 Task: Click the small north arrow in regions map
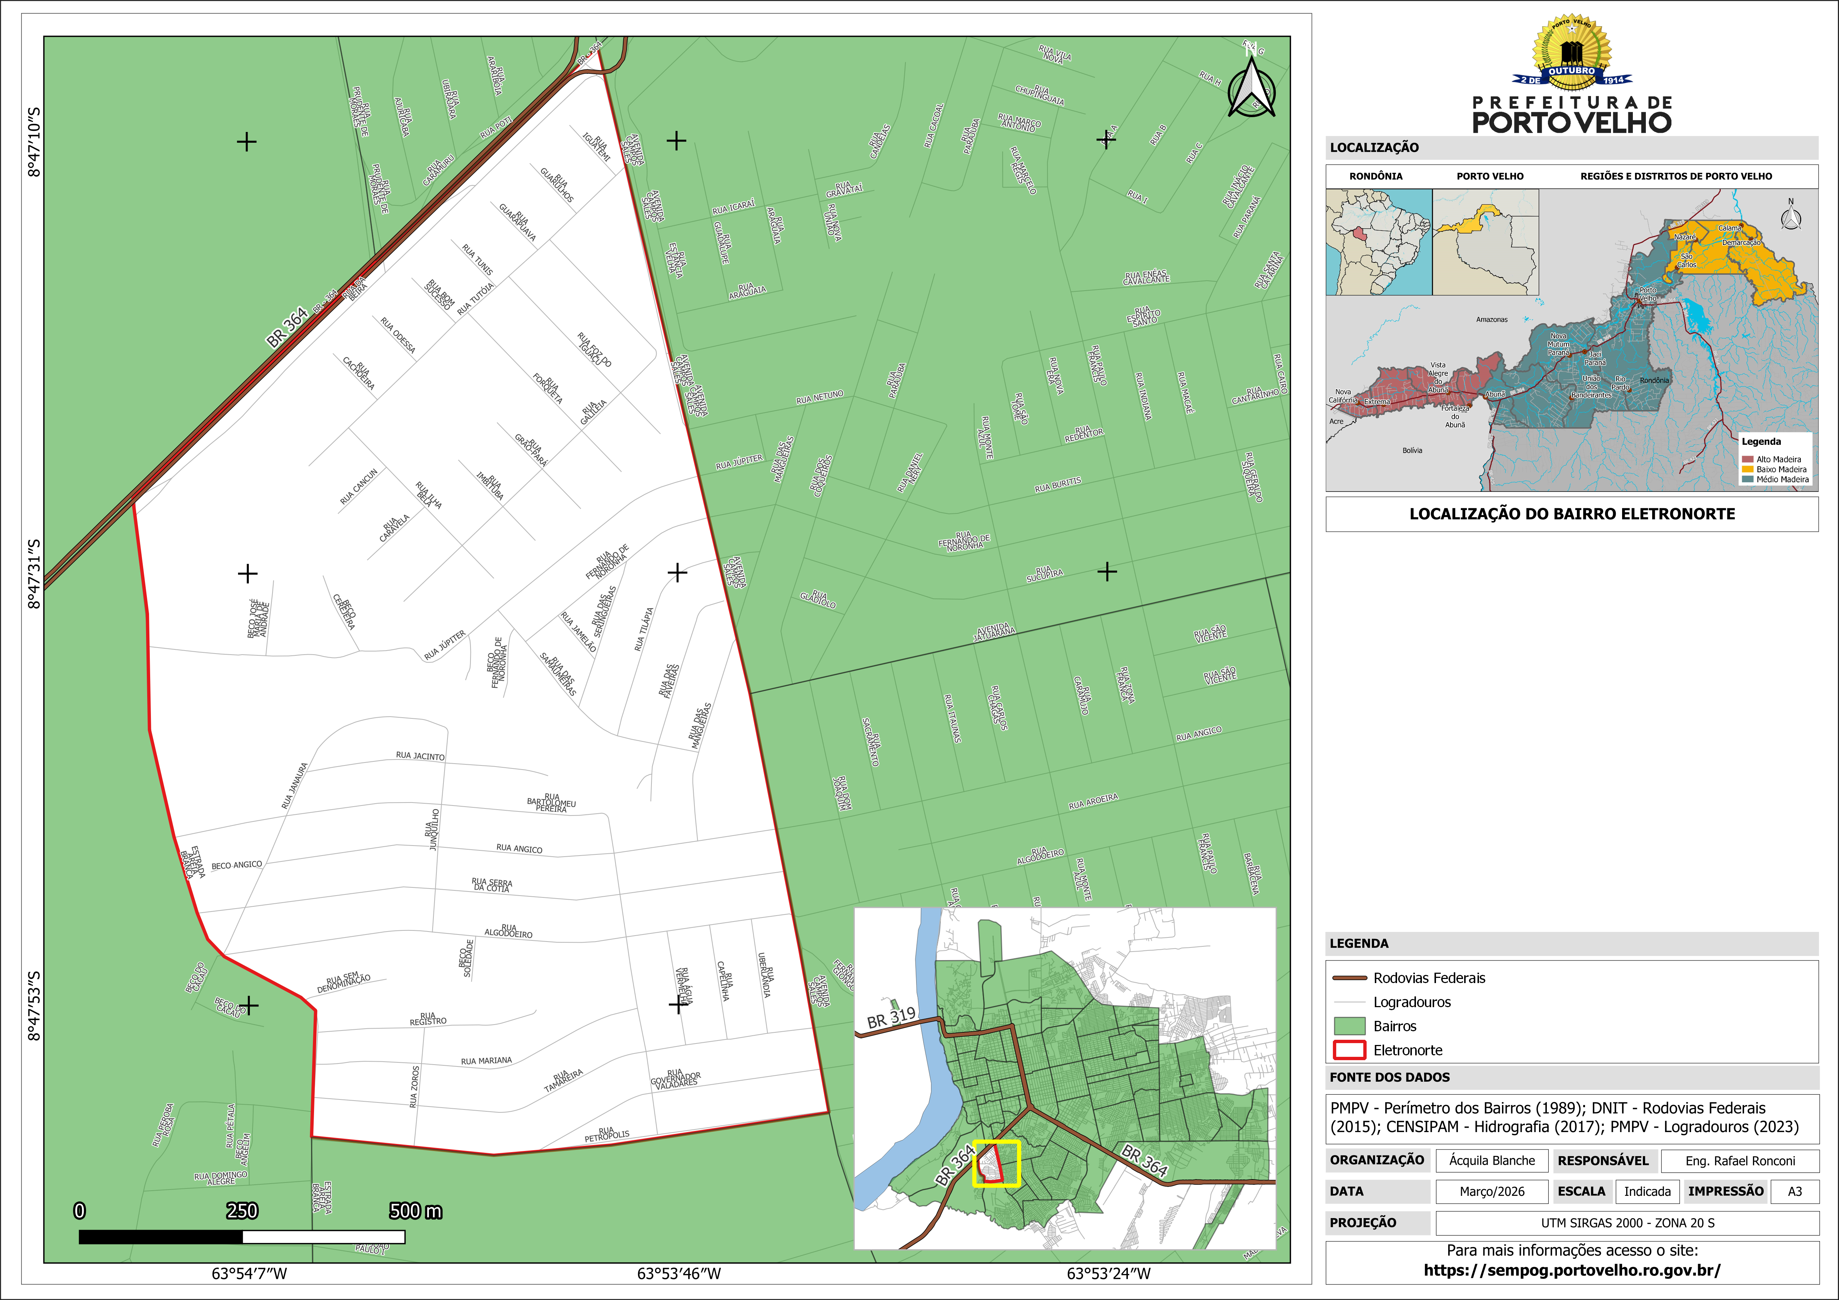[x=1791, y=218]
